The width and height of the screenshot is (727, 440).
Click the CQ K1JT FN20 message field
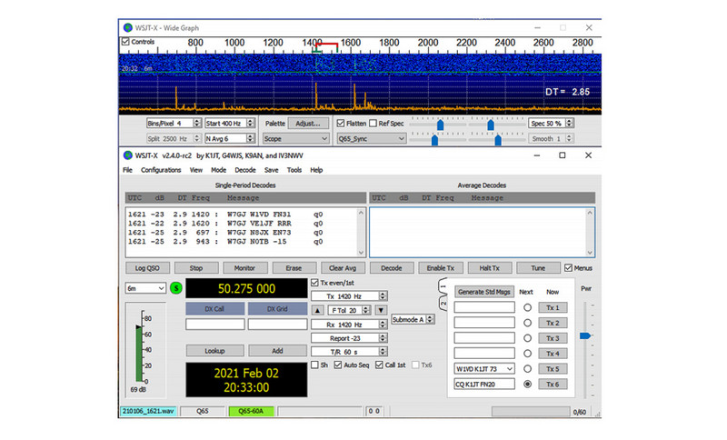(x=484, y=384)
